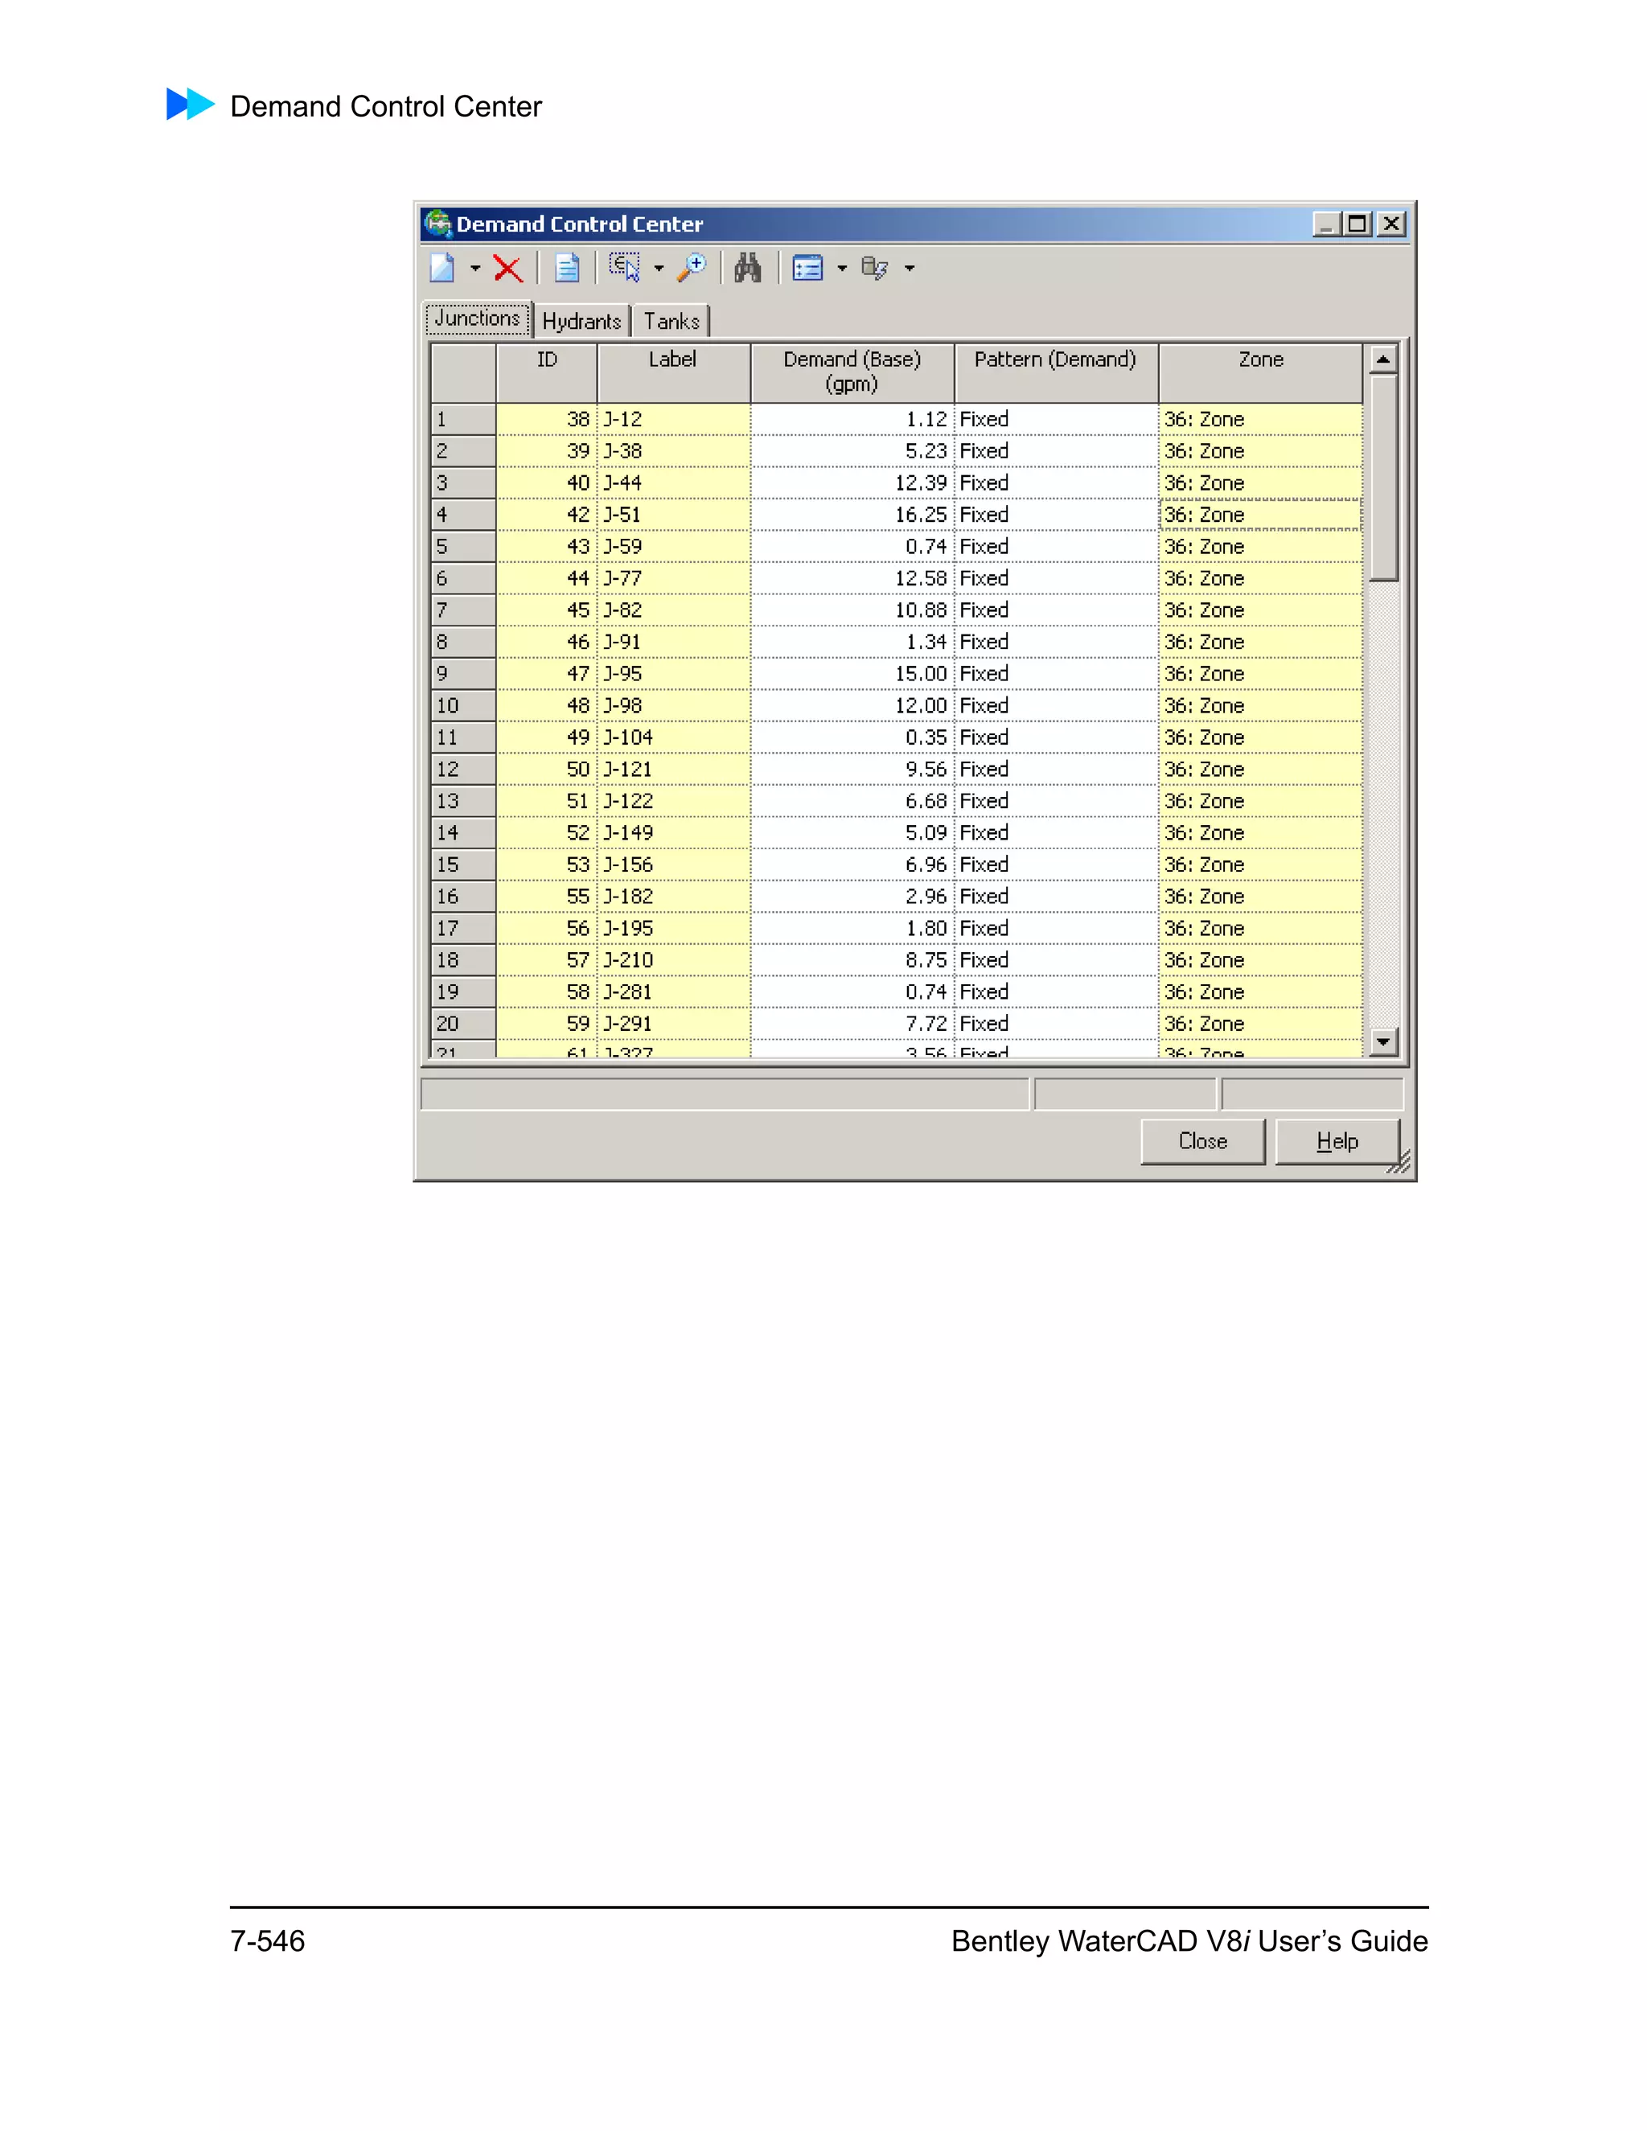Open the Options icon dropdown arrow
This screenshot has height=2131, width=1647.
(842, 269)
